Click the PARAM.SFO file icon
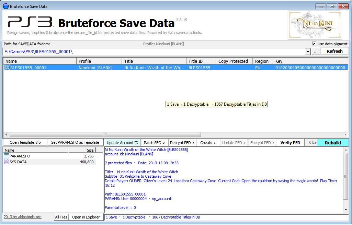Image resolution: width=352 pixels, height=225 pixels. coord(7,156)
